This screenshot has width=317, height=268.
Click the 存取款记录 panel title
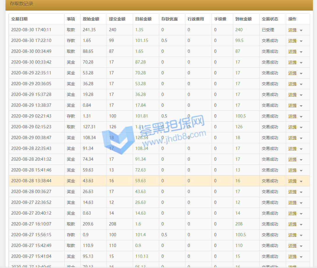[x=22, y=4]
